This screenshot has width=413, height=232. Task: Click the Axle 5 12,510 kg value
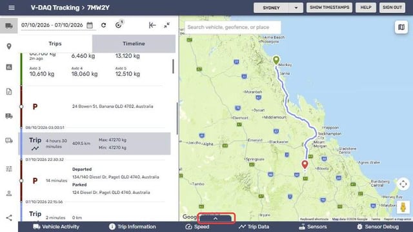128,74
